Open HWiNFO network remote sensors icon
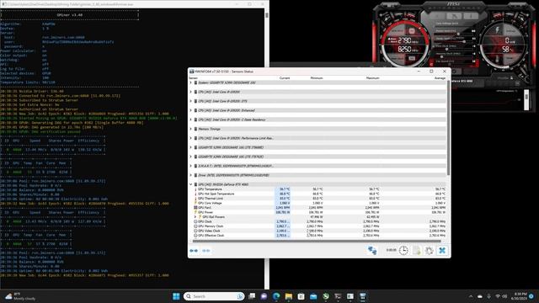539x303 pixels. point(372,250)
